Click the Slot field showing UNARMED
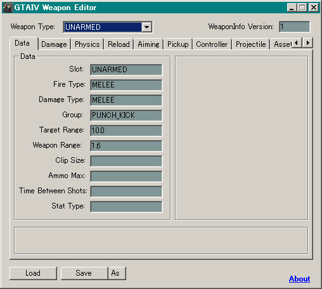The image size is (322, 289). (126, 70)
